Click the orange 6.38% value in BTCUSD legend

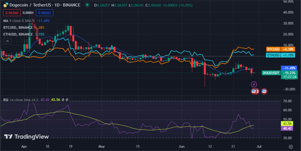click(40, 27)
